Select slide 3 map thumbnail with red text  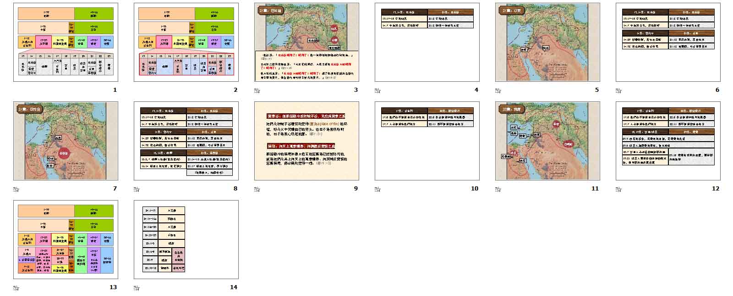tap(306, 42)
